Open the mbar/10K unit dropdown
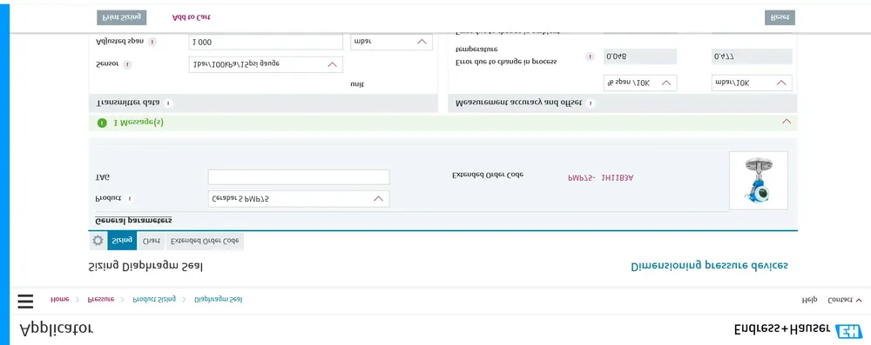The width and height of the screenshot is (871, 345). 752,83
